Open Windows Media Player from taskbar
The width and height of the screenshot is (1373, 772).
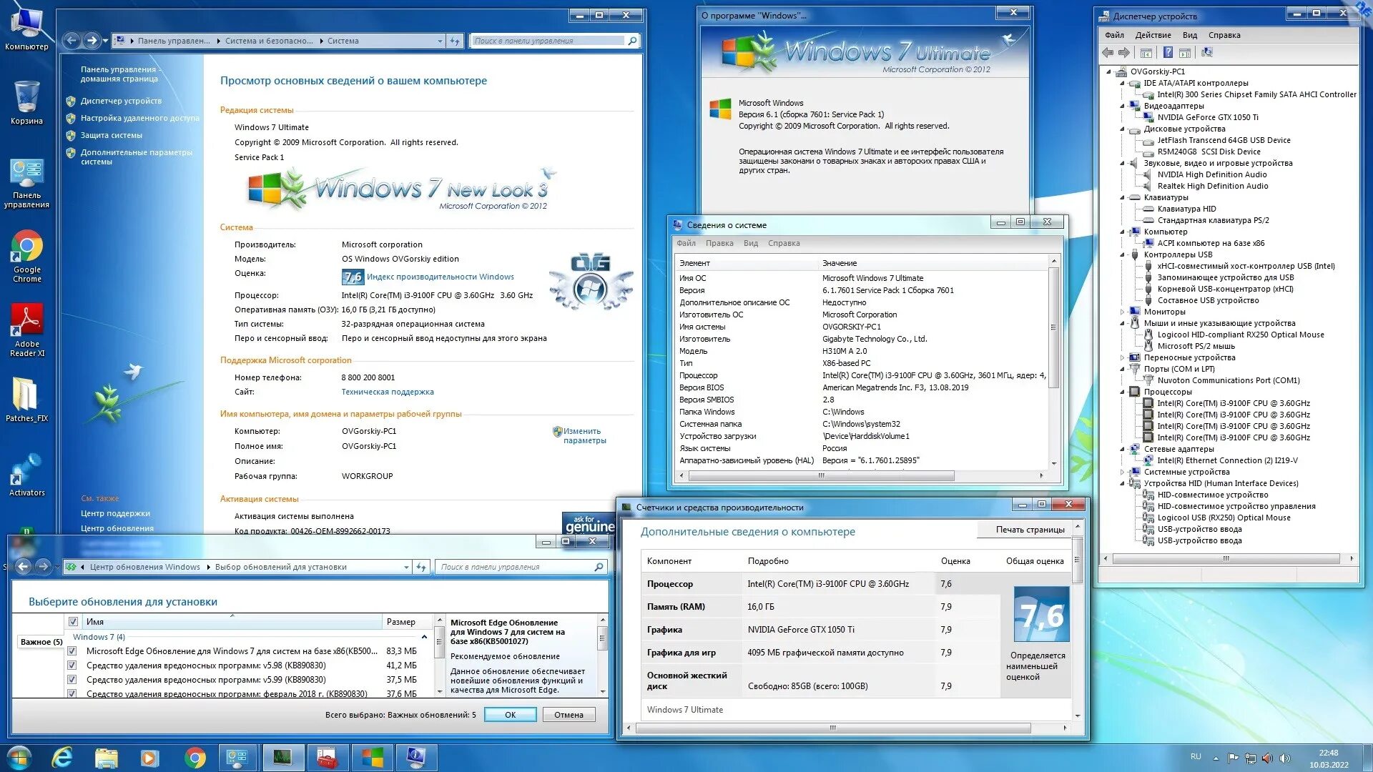tap(149, 757)
